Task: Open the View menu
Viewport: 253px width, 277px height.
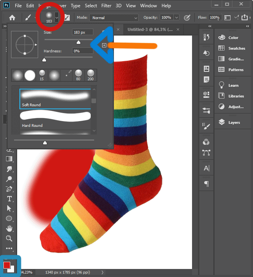Action: pos(131,6)
